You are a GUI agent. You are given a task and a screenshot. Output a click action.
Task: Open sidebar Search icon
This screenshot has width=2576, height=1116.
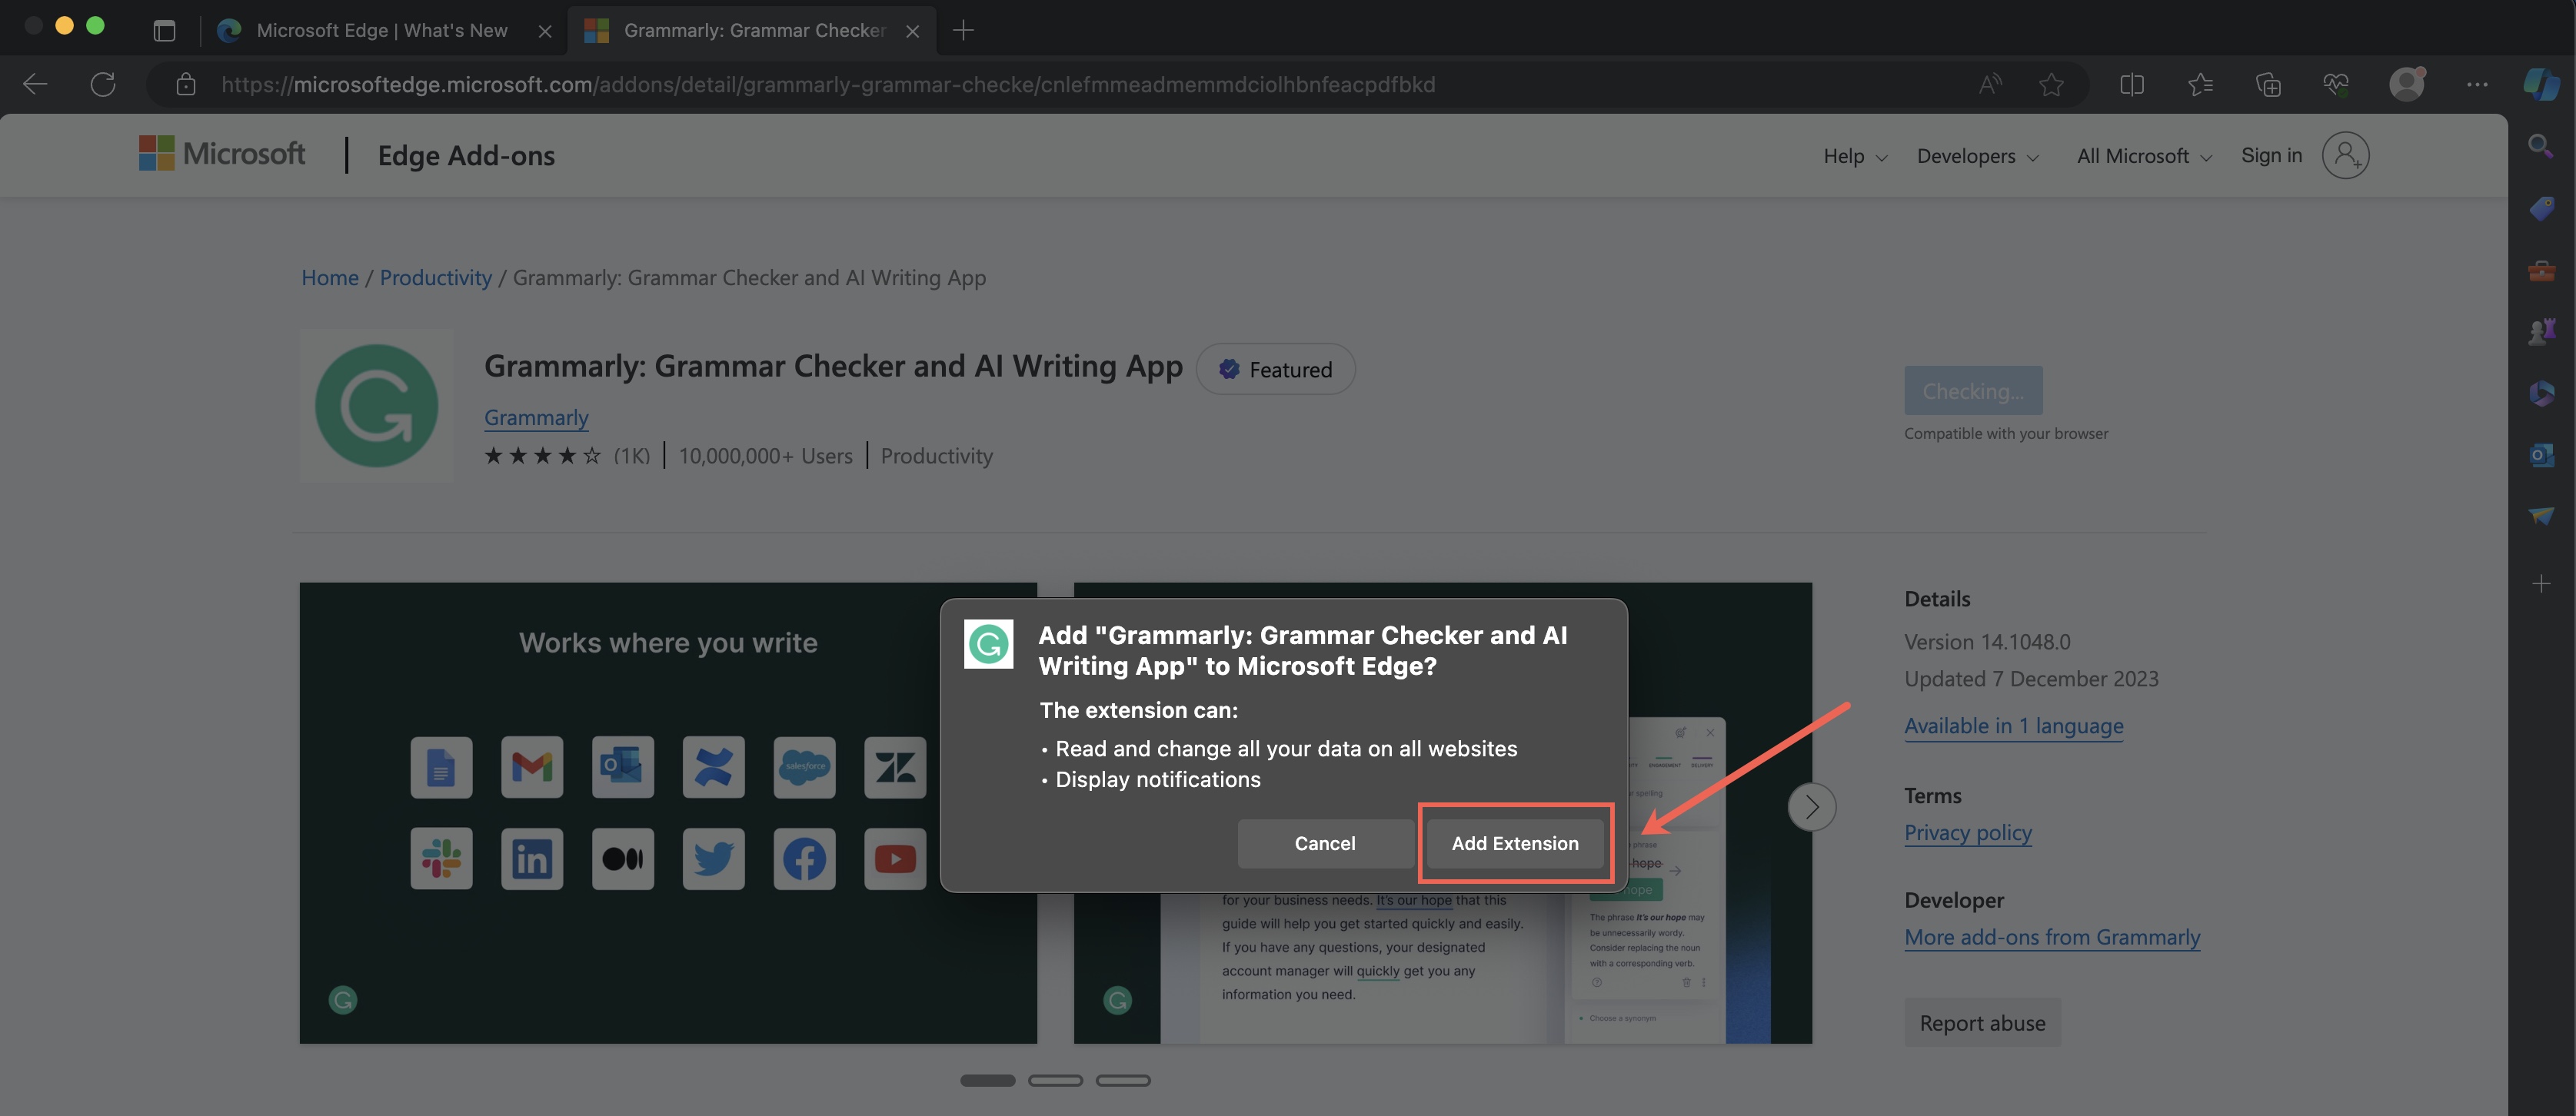point(2541,146)
